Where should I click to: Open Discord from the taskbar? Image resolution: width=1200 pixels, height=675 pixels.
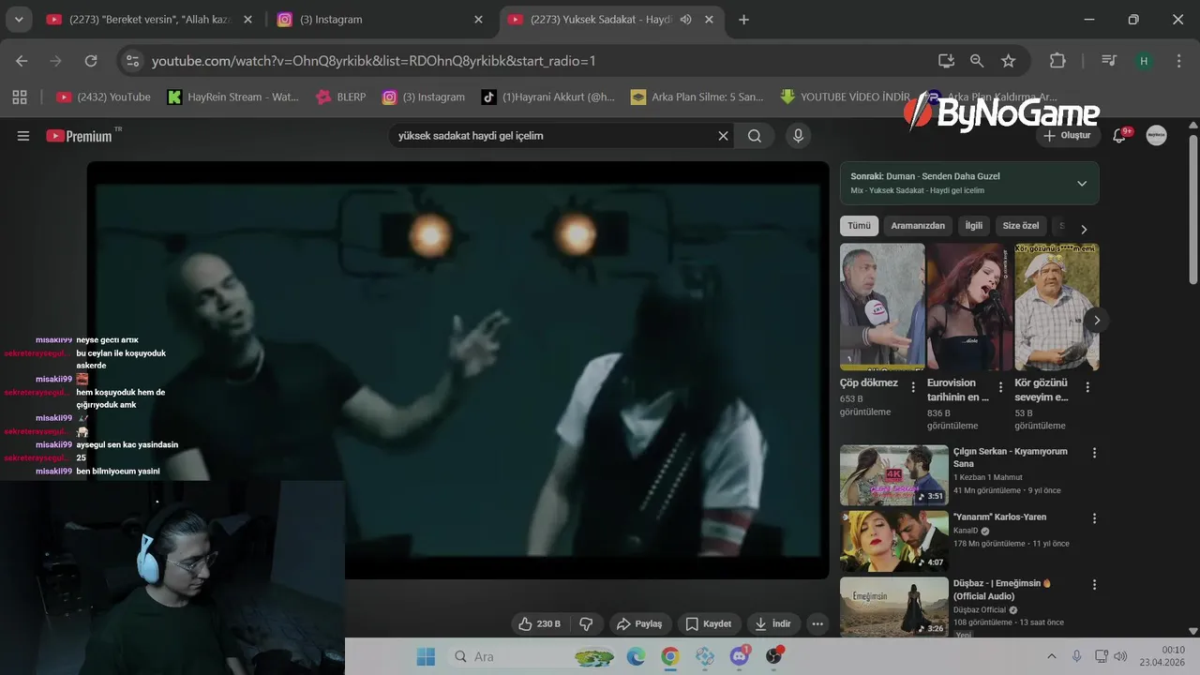point(739,656)
